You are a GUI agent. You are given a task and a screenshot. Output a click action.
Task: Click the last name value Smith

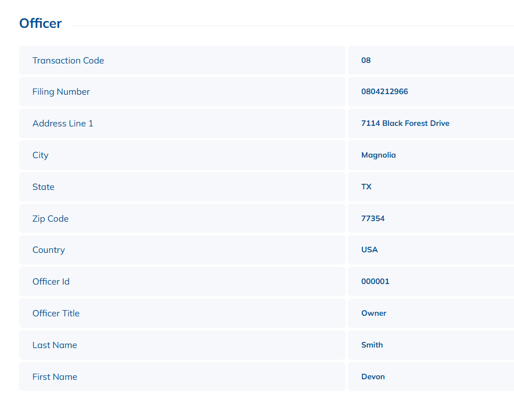(372, 345)
